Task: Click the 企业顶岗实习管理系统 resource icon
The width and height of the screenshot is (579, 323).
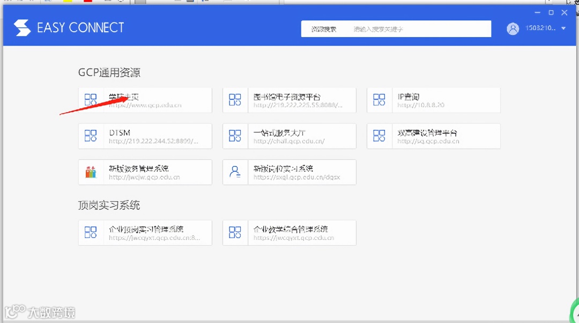Action: (x=91, y=232)
